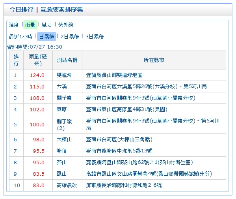This screenshot has height=199, width=236.
Task: Click station 關子嶺 in rank 3 row
Action: point(64,98)
